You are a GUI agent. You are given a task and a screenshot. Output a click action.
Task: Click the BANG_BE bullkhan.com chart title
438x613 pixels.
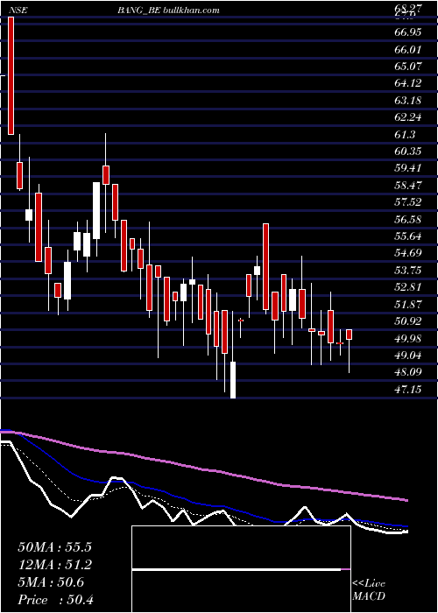[168, 11]
